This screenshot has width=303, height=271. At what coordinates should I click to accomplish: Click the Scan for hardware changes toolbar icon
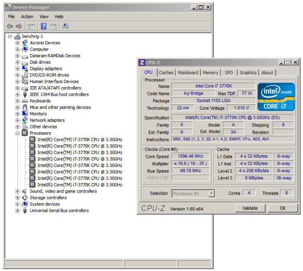pos(65,26)
